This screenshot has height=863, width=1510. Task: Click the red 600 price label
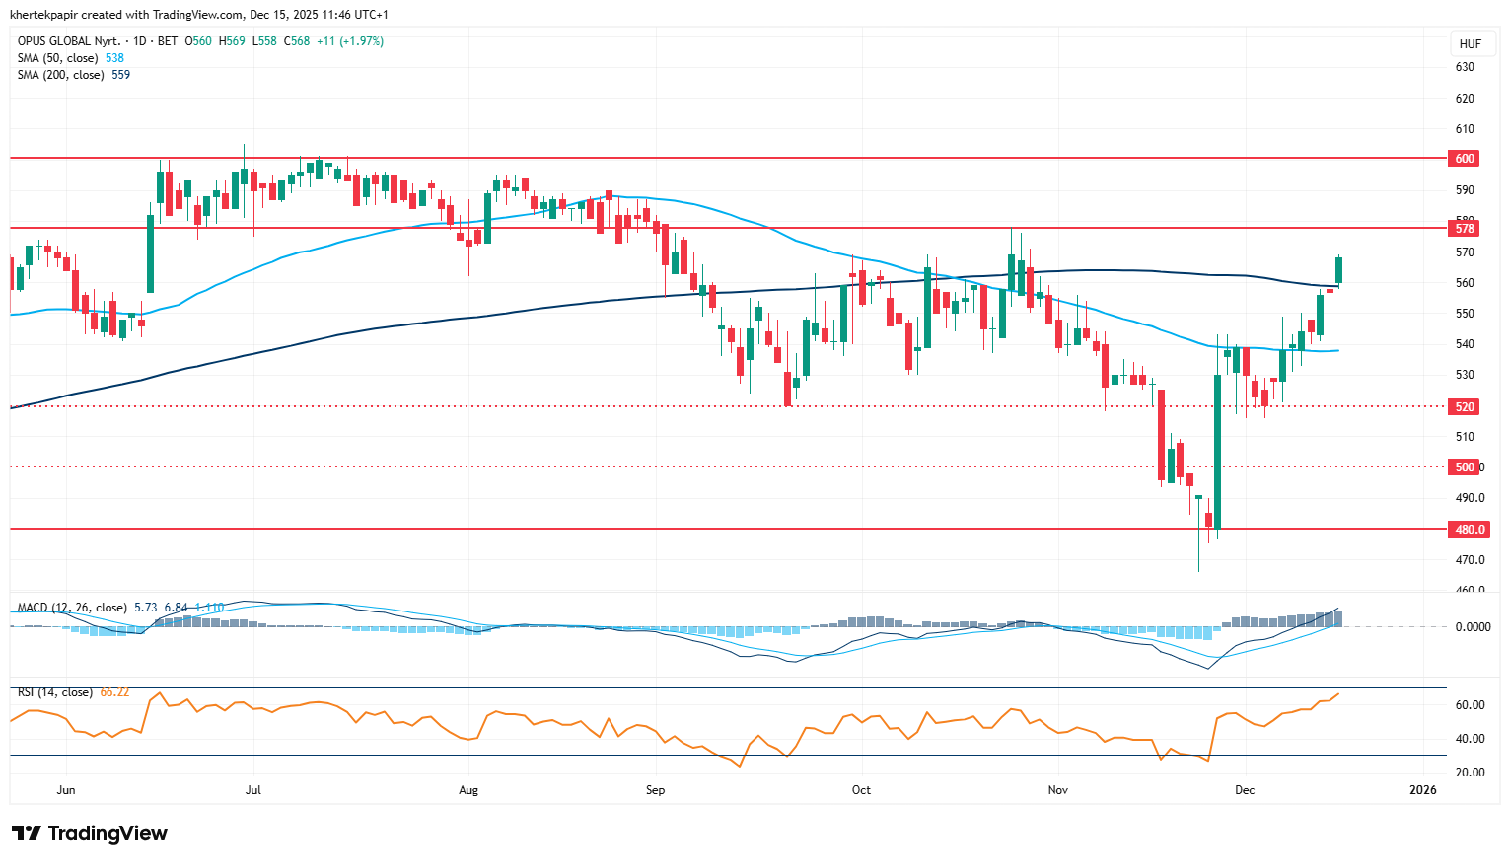pyautogui.click(x=1465, y=159)
